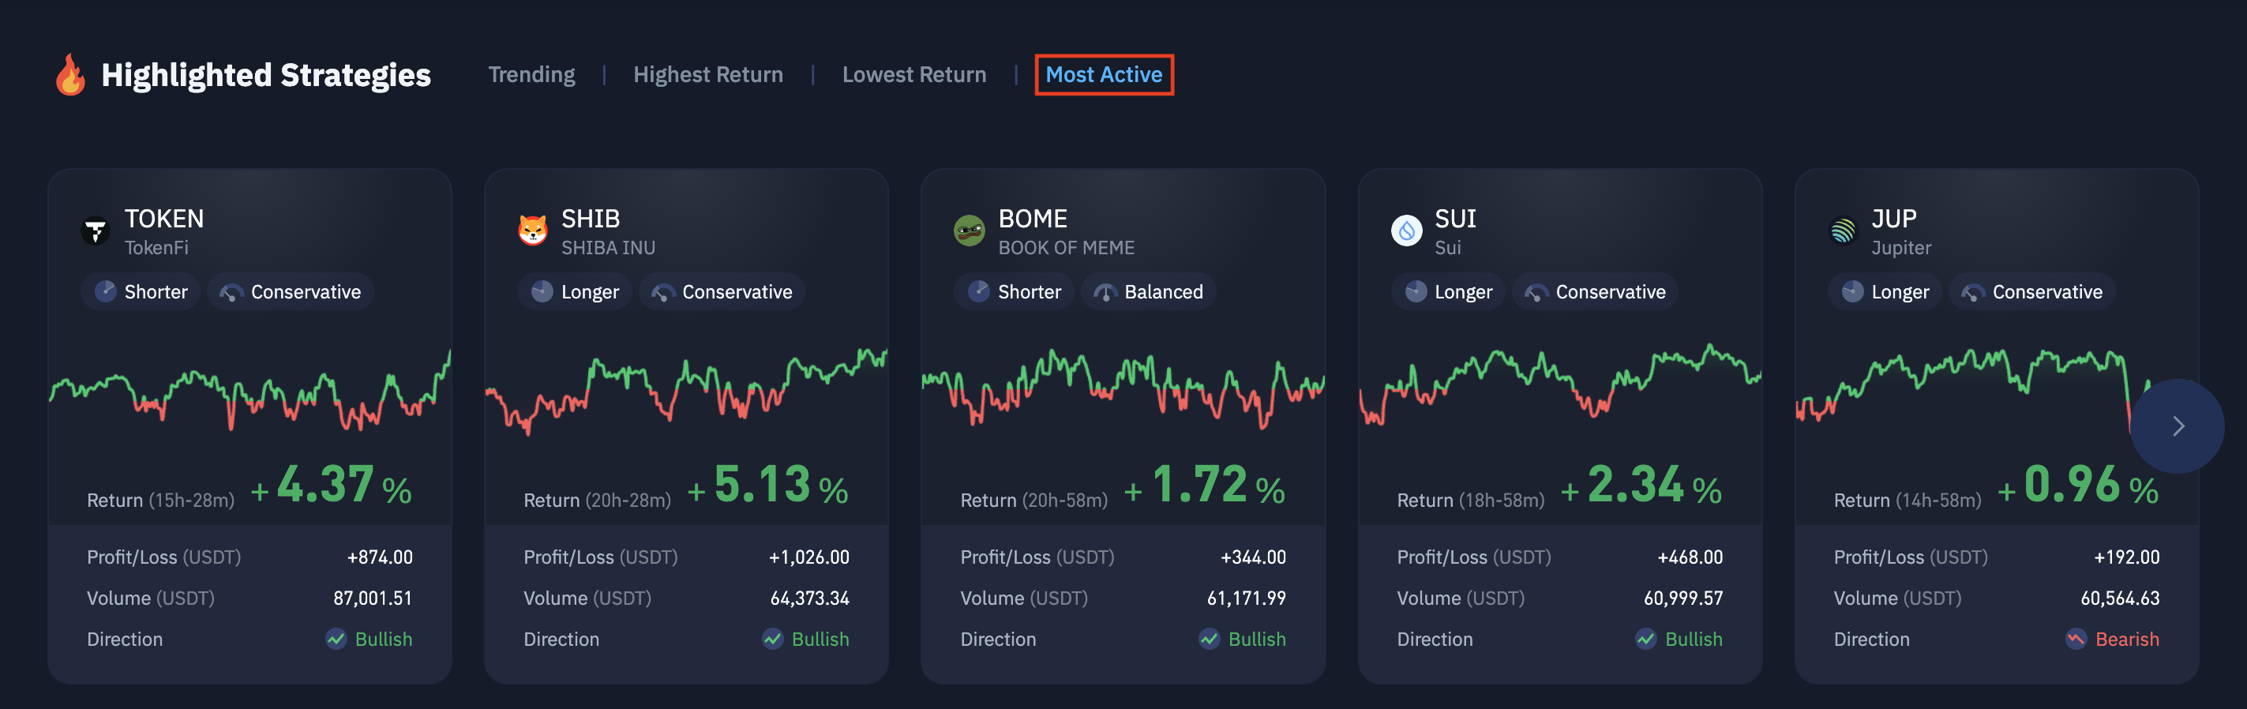Click the Bullish direction label on BOME

[1256, 640]
